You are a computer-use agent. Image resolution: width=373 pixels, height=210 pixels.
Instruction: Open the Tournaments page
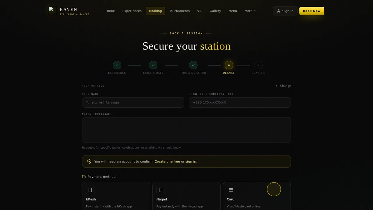pyautogui.click(x=180, y=11)
